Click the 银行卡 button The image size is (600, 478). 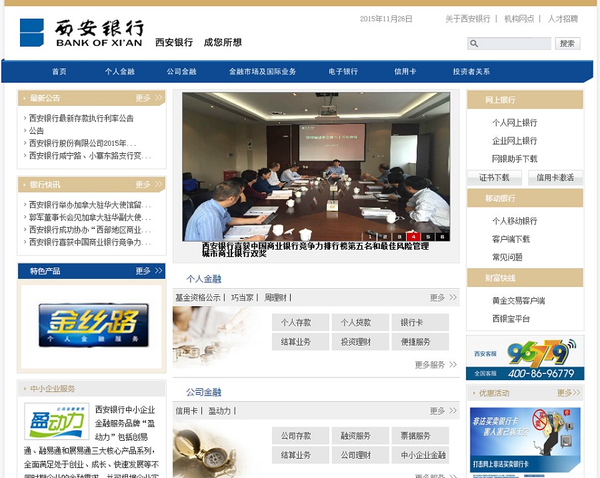[420, 322]
